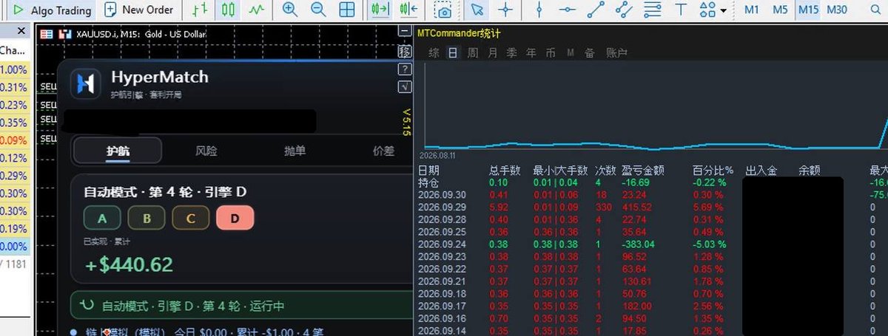The height and width of the screenshot is (336, 888).
Task: Draw a horizontal line
Action: pos(568,10)
